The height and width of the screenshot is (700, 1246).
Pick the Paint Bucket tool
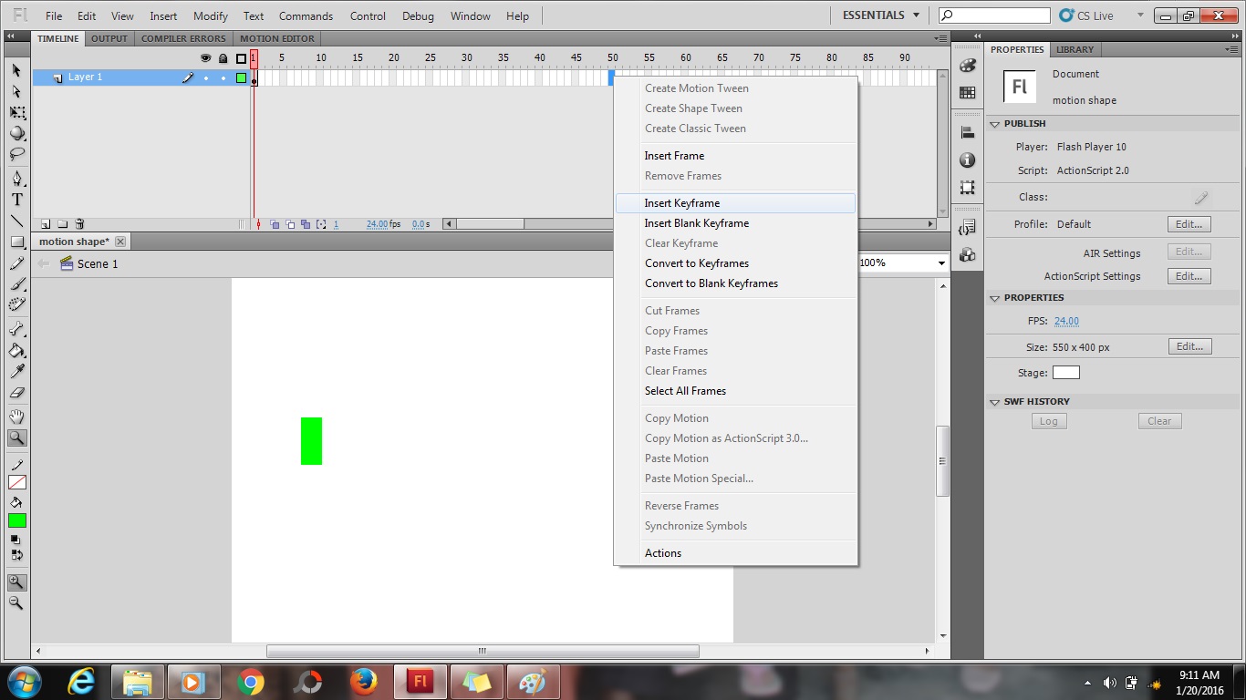pos(16,349)
